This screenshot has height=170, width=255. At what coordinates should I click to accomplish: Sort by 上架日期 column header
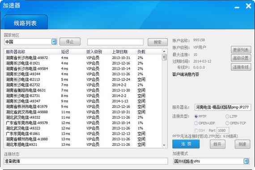click(120, 52)
